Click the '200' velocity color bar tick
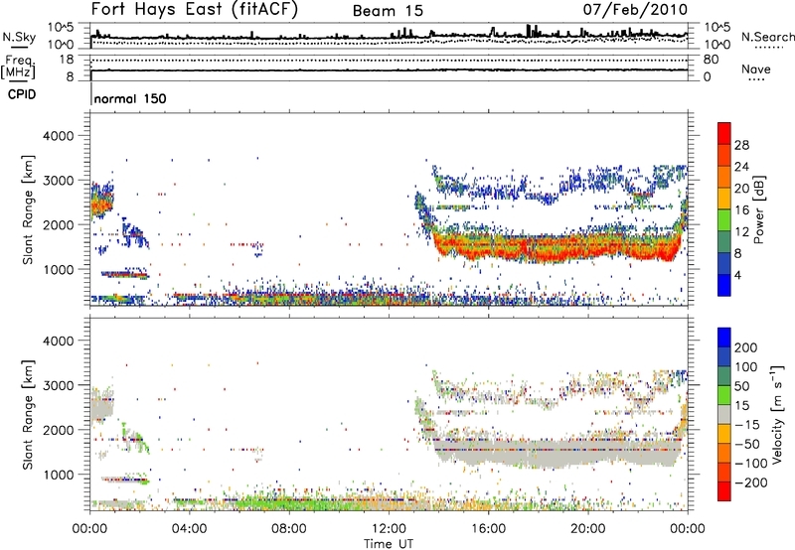This screenshot has height=550, width=795. 746,347
